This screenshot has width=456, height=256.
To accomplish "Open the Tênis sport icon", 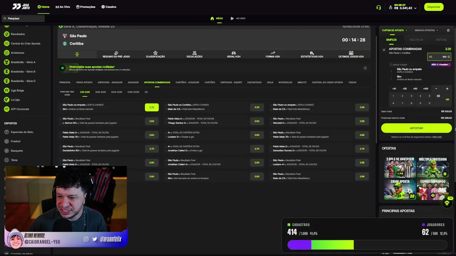I will 6,160.
